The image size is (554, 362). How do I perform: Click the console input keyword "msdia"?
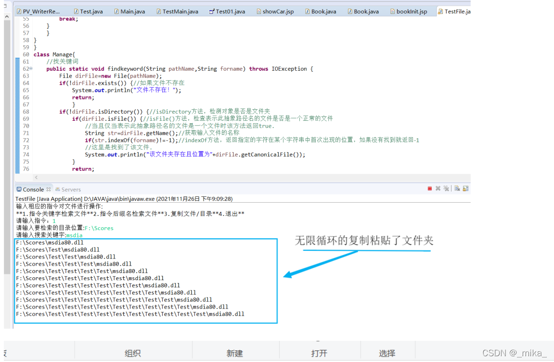pos(74,235)
